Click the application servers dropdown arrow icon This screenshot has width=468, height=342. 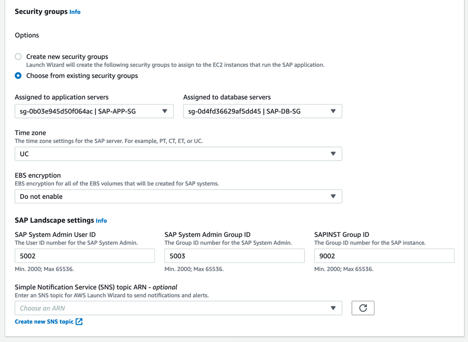click(165, 111)
